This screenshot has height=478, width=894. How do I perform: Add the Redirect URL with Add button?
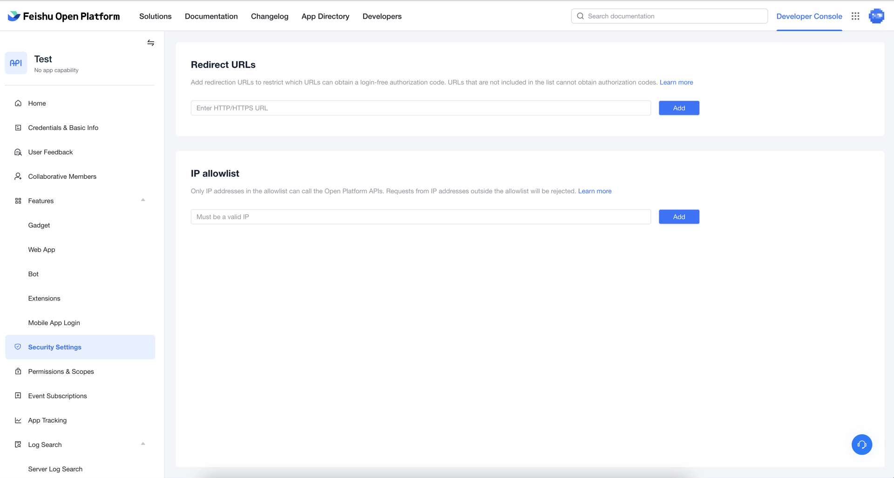point(678,108)
